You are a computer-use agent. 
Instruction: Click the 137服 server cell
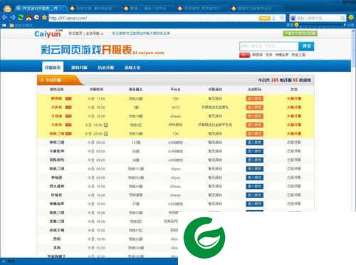pos(136,142)
